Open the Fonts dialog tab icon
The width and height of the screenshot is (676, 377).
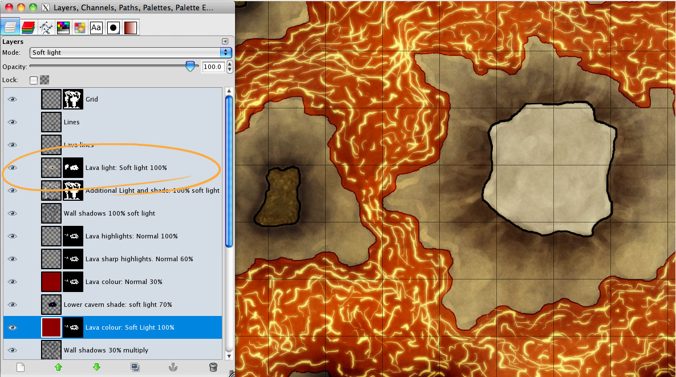[96, 27]
